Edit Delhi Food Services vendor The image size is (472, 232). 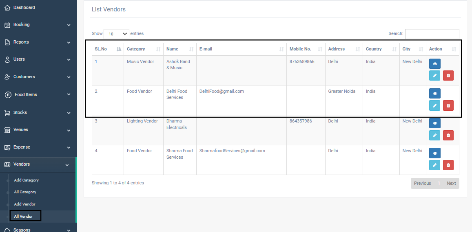(x=434, y=105)
